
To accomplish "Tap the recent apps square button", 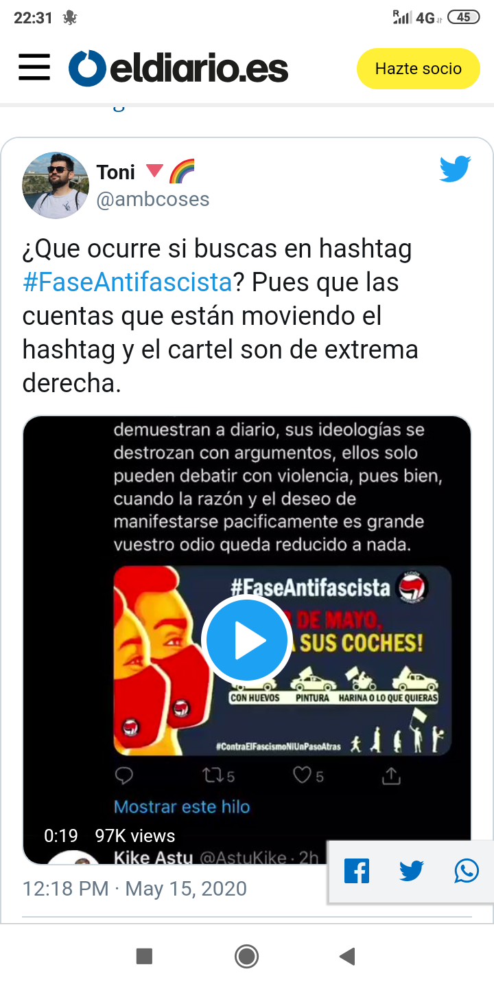I will click(x=144, y=956).
